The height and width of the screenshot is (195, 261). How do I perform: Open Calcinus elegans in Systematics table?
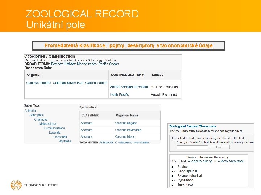[126, 123]
